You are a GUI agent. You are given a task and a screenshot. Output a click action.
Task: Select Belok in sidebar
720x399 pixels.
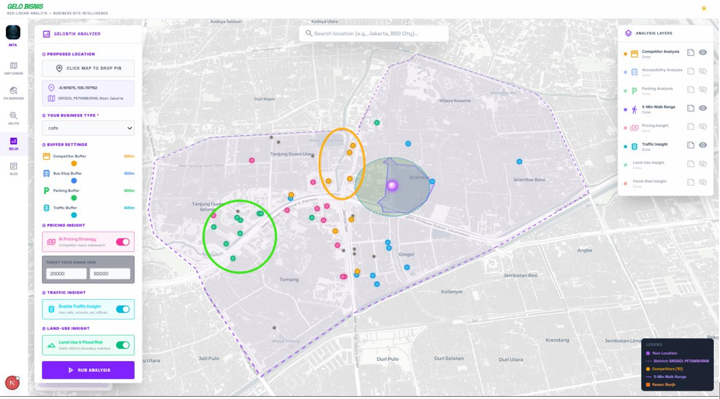click(x=13, y=144)
